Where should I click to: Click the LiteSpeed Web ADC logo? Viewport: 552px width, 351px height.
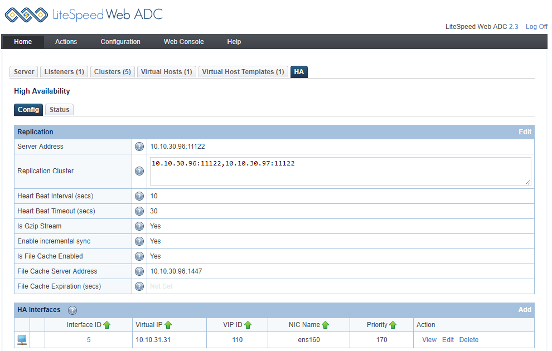[84, 14]
